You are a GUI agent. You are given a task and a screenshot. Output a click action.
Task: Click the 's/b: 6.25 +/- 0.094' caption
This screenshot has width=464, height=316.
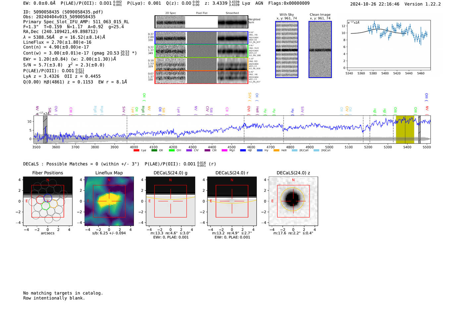[109, 233]
